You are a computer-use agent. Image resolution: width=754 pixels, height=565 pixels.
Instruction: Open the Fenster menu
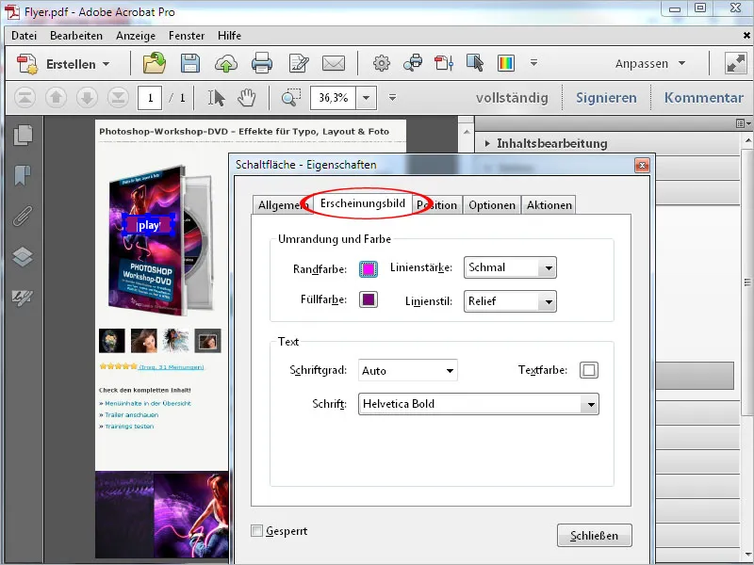187,36
